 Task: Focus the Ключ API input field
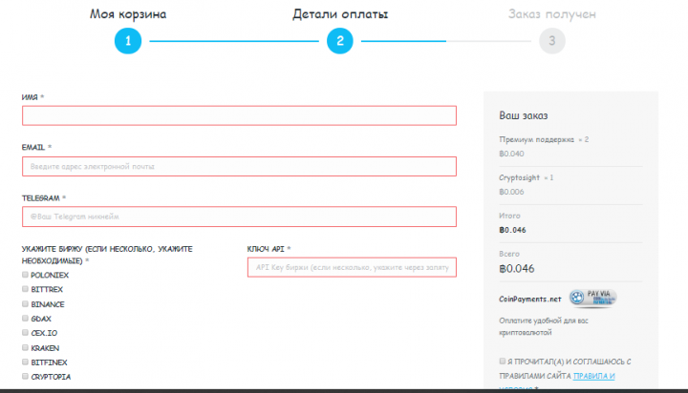coord(352,267)
